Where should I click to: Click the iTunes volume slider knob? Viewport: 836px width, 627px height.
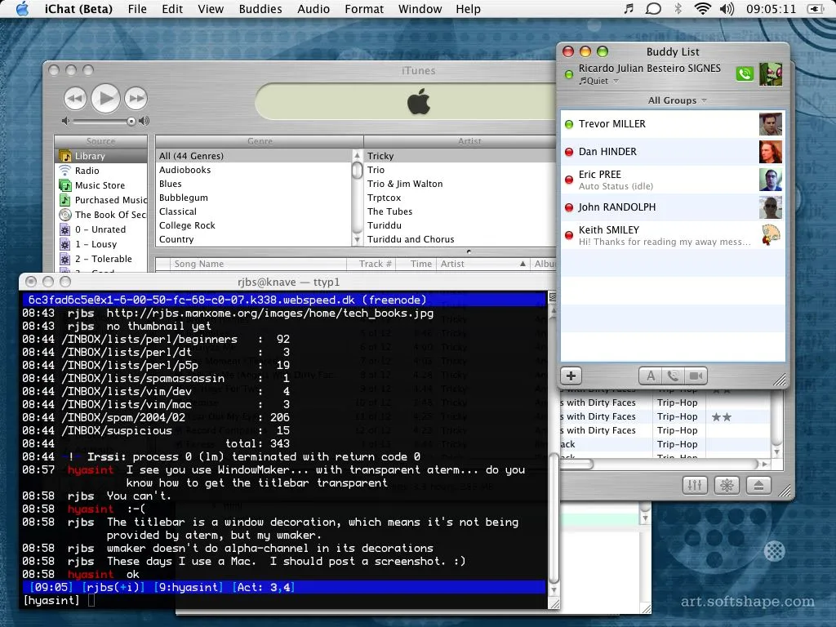pyautogui.click(x=131, y=122)
